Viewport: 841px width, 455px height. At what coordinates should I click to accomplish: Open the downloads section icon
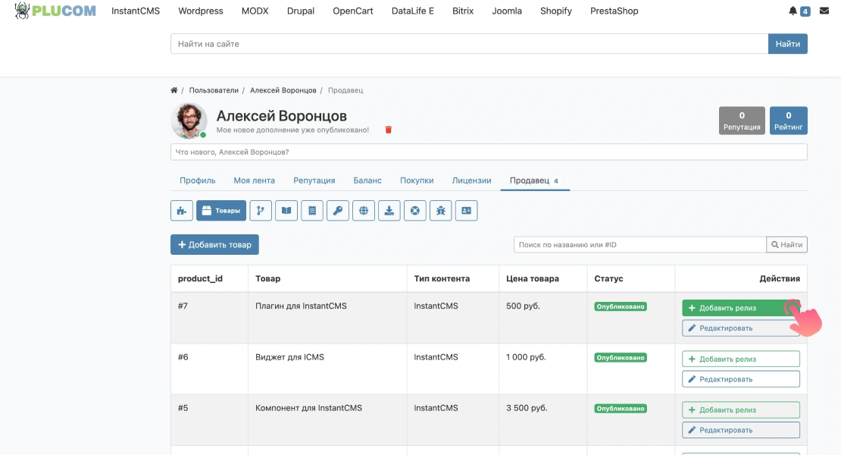389,210
